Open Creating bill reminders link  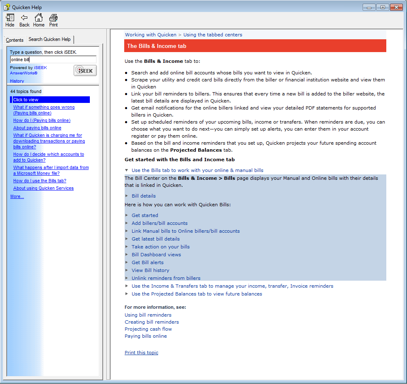152,322
